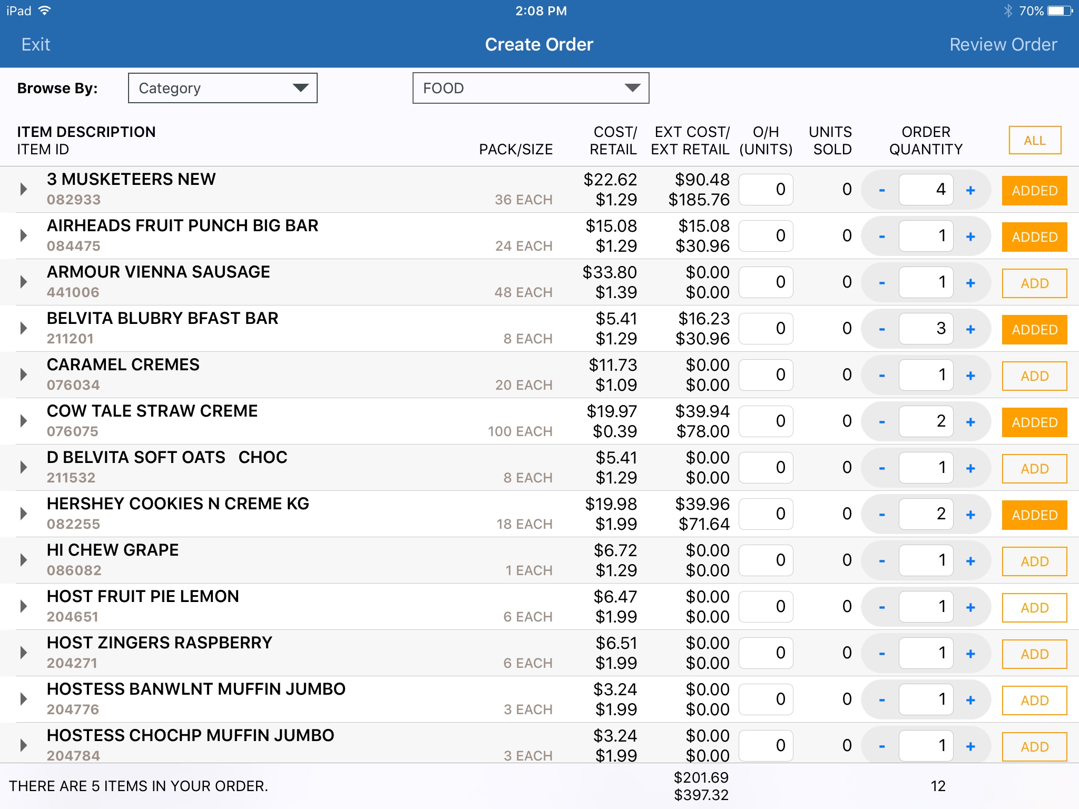Tap the Bluetooth status icon

pyautogui.click(x=1008, y=11)
